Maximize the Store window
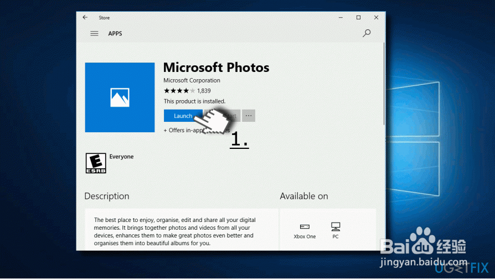 point(358,17)
